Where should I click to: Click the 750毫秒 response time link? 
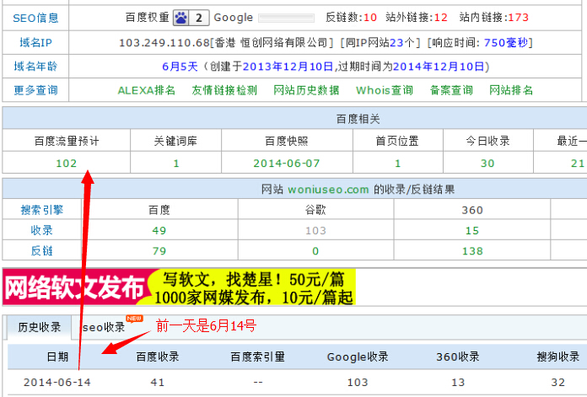coord(508,42)
